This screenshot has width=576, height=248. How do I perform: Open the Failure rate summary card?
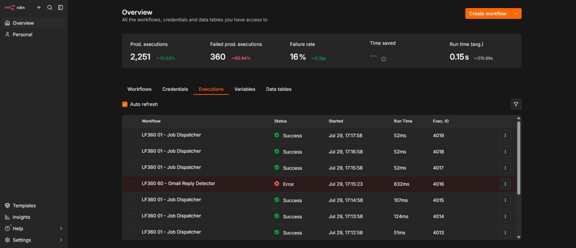(x=322, y=51)
